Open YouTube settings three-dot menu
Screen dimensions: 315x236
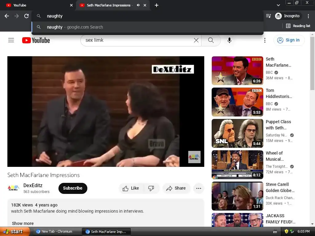(x=265, y=40)
